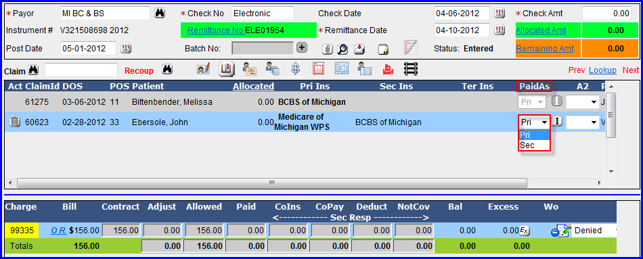Image resolution: width=643 pixels, height=259 pixels.
Task: Select Pri option in PaidAs list
Action: (x=534, y=135)
